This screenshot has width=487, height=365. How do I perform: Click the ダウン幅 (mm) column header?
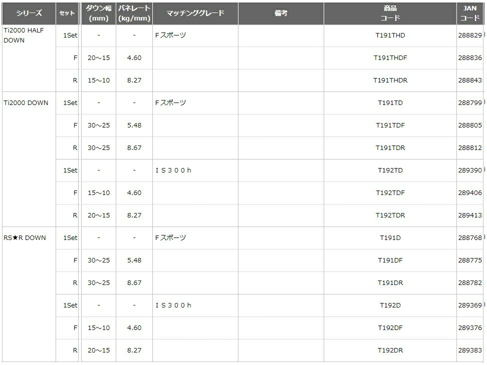99,13
